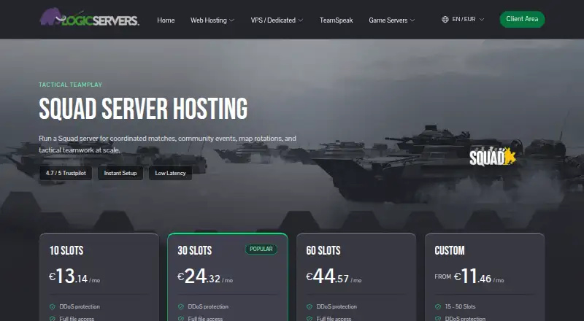Screen dimensions: 584x321
Task: Select the 10 Slots plan title
Action: [66, 251]
